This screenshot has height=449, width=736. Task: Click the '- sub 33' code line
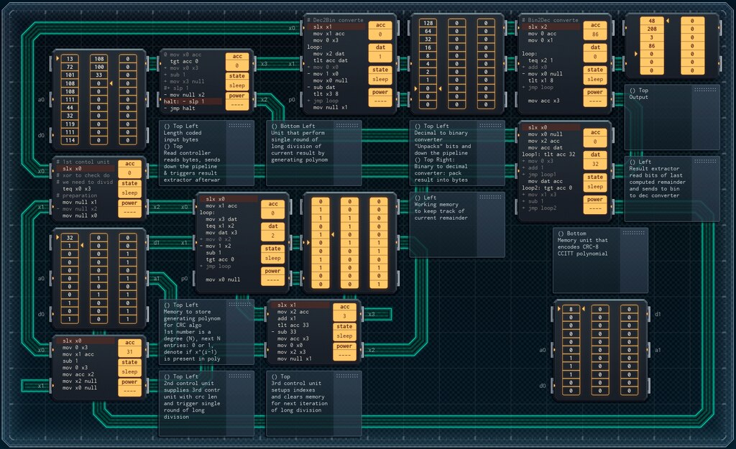[x=287, y=332]
